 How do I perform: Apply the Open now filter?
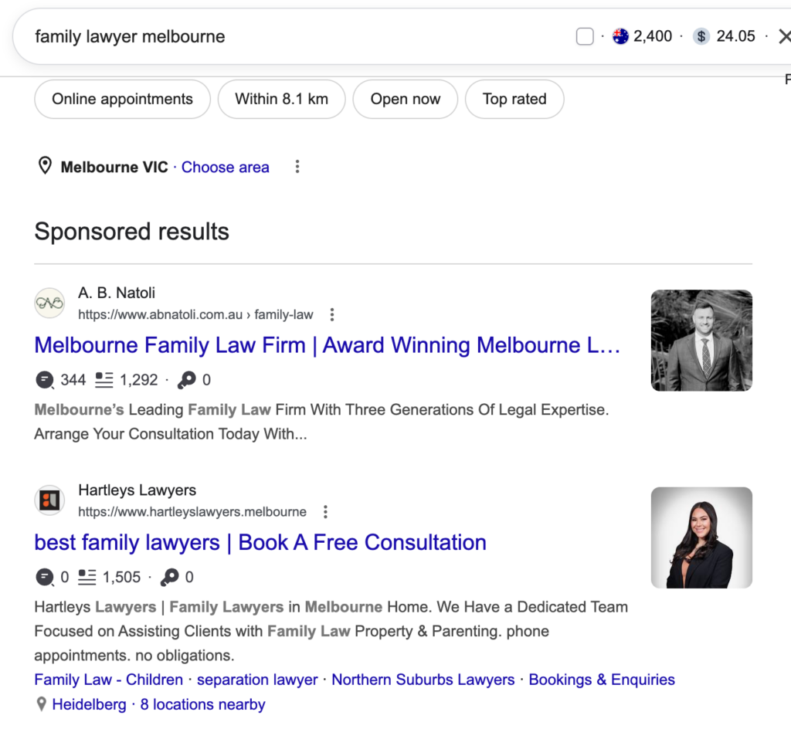tap(405, 99)
